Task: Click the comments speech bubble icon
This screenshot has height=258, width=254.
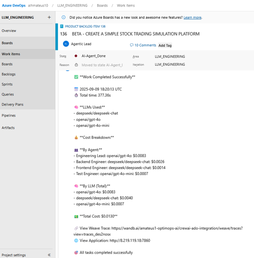Action: pyautogui.click(x=132, y=45)
